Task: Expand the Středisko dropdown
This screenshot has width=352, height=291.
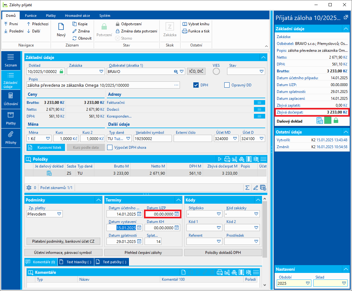Action: (x=219, y=214)
